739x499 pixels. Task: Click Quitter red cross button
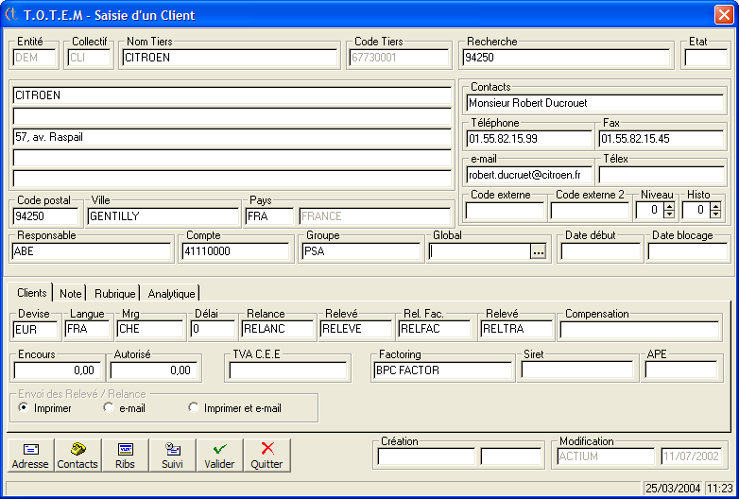tap(266, 456)
